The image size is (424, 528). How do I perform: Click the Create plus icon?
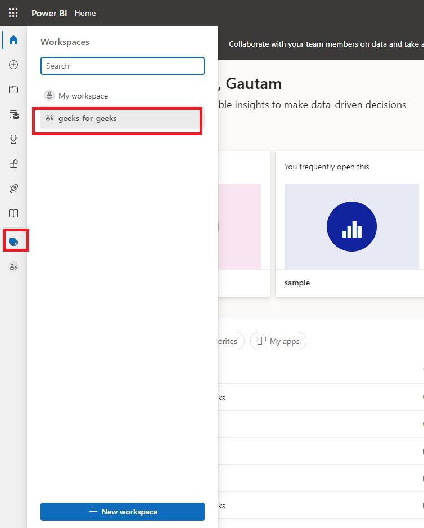click(x=13, y=65)
